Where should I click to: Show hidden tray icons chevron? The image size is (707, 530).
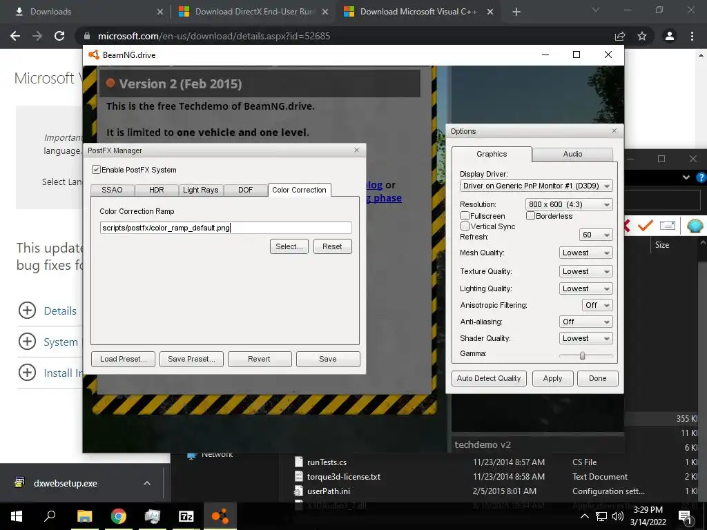pos(584,516)
